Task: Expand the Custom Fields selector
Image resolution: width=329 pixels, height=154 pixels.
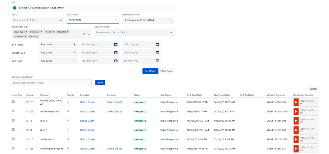Action: pyautogui.click(x=134, y=33)
